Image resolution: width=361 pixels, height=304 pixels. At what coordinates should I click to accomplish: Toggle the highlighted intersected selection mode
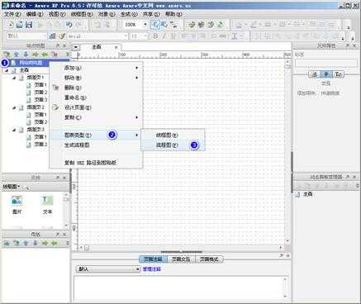[x=155, y=25]
